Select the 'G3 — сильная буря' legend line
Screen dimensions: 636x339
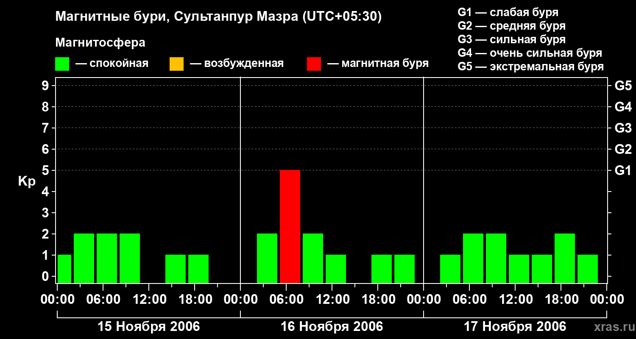[512, 39]
